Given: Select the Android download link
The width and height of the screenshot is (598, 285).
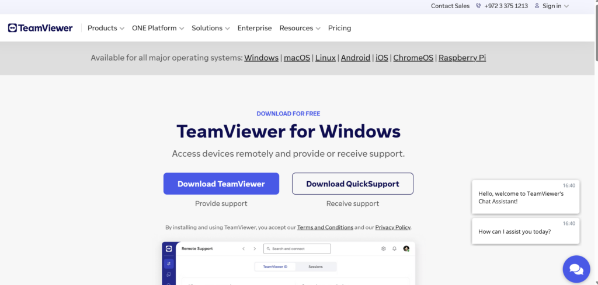Looking at the screenshot, I should click(356, 58).
